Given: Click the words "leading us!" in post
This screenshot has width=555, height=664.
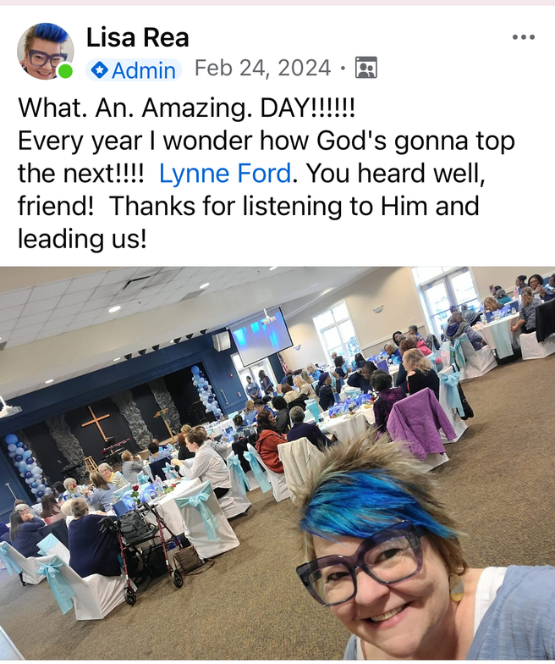Looking at the screenshot, I should coord(83,239).
